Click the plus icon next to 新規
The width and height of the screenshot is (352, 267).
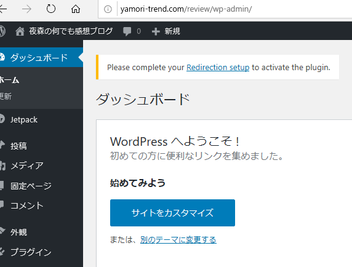click(156, 31)
